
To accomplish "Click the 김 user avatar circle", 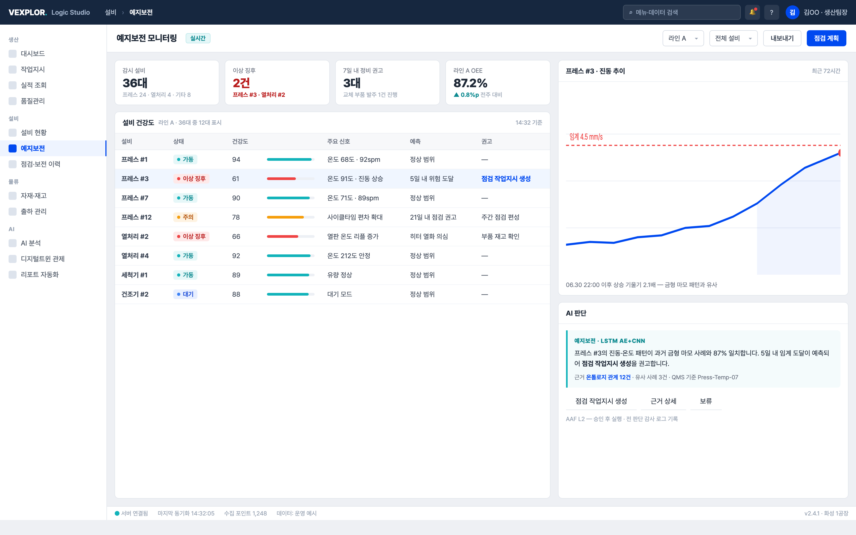I will point(792,12).
